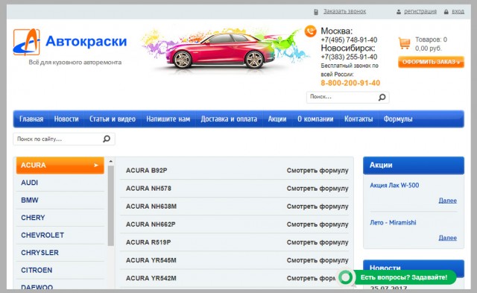Click the arrow on the ACURA item
Image resolution: width=477 pixels, height=293 pixels.
[96, 166]
